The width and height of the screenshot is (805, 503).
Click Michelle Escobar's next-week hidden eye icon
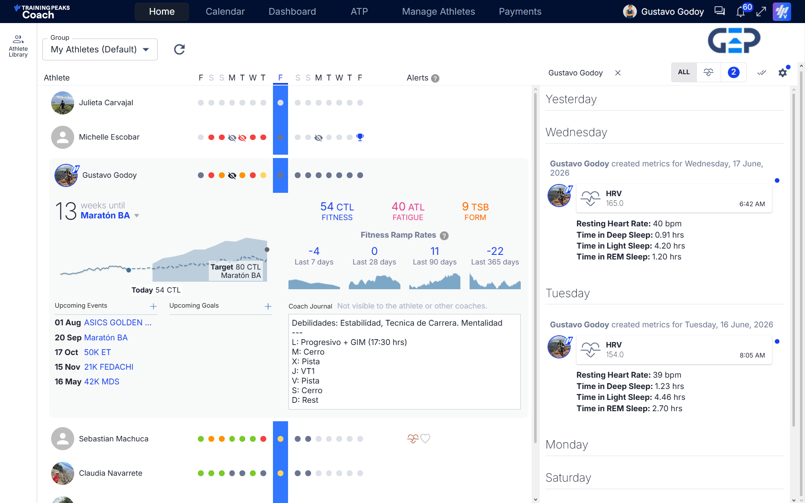pyautogui.click(x=319, y=137)
